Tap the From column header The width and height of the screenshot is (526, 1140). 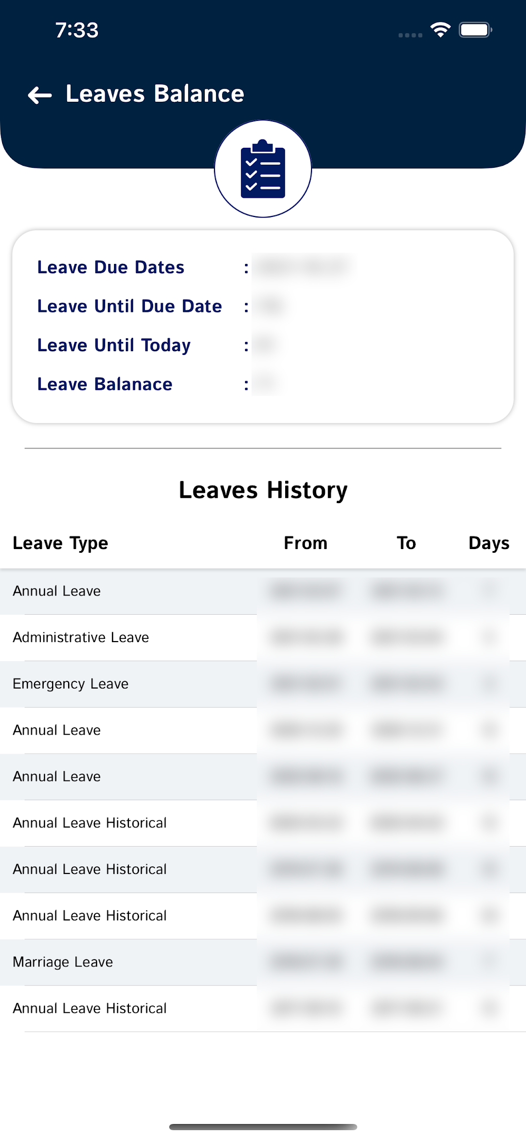[x=305, y=543]
